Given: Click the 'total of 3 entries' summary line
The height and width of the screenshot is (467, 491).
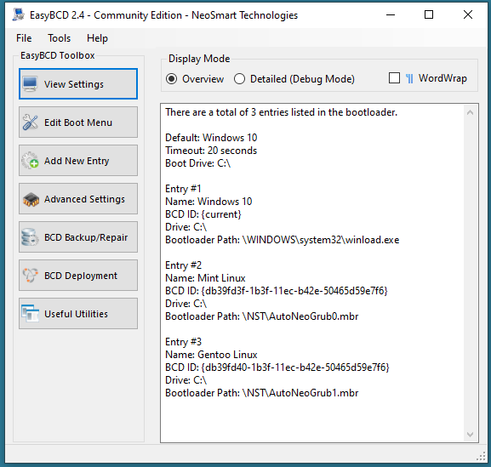Looking at the screenshot, I should 281,112.
